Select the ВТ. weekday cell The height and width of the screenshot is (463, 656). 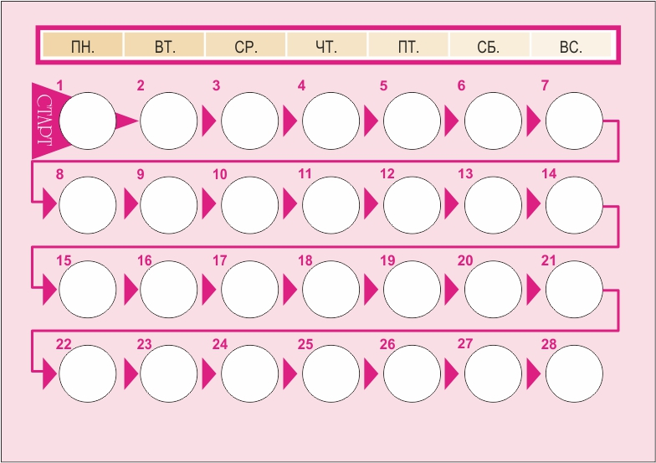165,45
